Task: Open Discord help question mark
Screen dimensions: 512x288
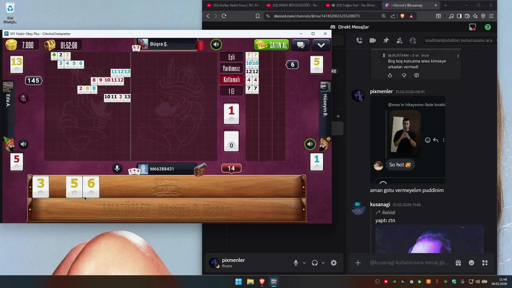Action: coord(488,27)
